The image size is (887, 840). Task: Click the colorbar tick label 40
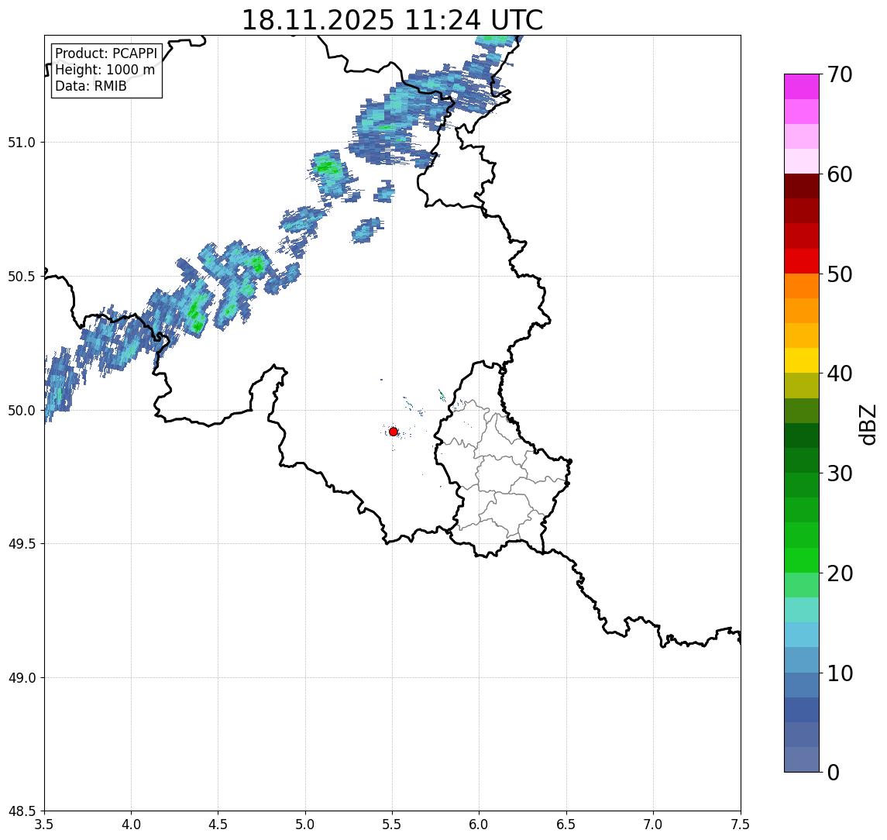[840, 374]
